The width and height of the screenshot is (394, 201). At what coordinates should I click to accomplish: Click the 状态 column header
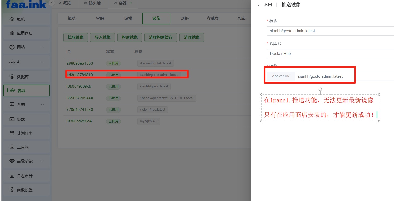click(x=110, y=52)
